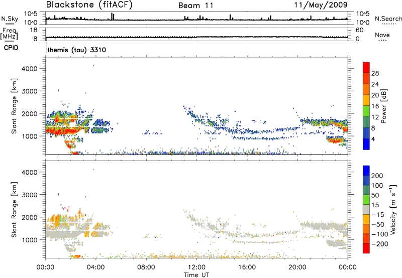Viewport: 402px width, 278px height.
Task: Select the "60" Nave axis tick label
Action: coord(359,30)
